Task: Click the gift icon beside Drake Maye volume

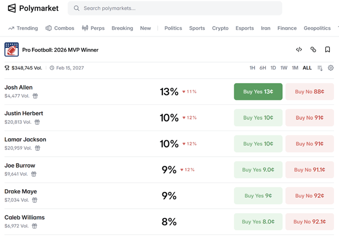Action: [34, 200]
